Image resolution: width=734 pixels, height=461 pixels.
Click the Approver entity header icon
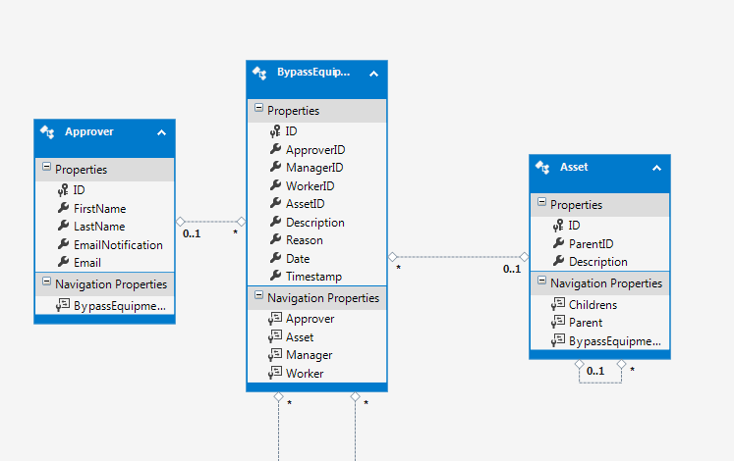point(47,132)
